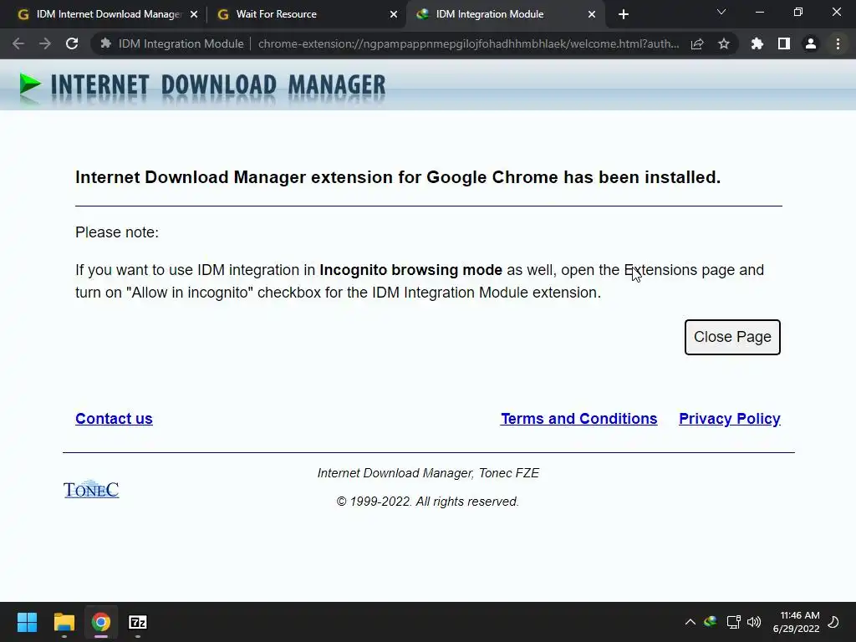Close the IDM Integration Module tab

tap(592, 15)
